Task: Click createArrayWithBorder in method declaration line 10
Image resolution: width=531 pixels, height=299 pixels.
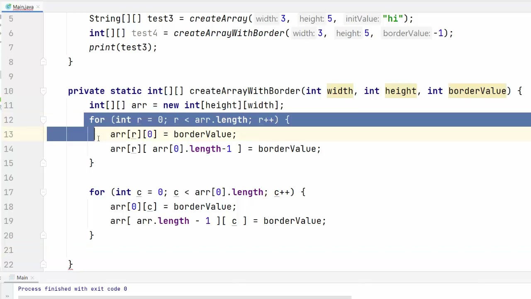Action: [x=245, y=91]
